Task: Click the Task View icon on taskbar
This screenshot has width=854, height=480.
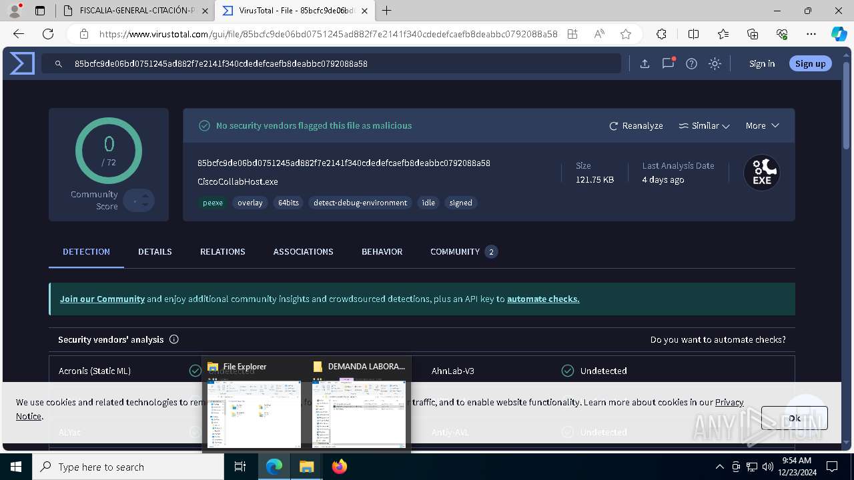Action: pyautogui.click(x=240, y=467)
